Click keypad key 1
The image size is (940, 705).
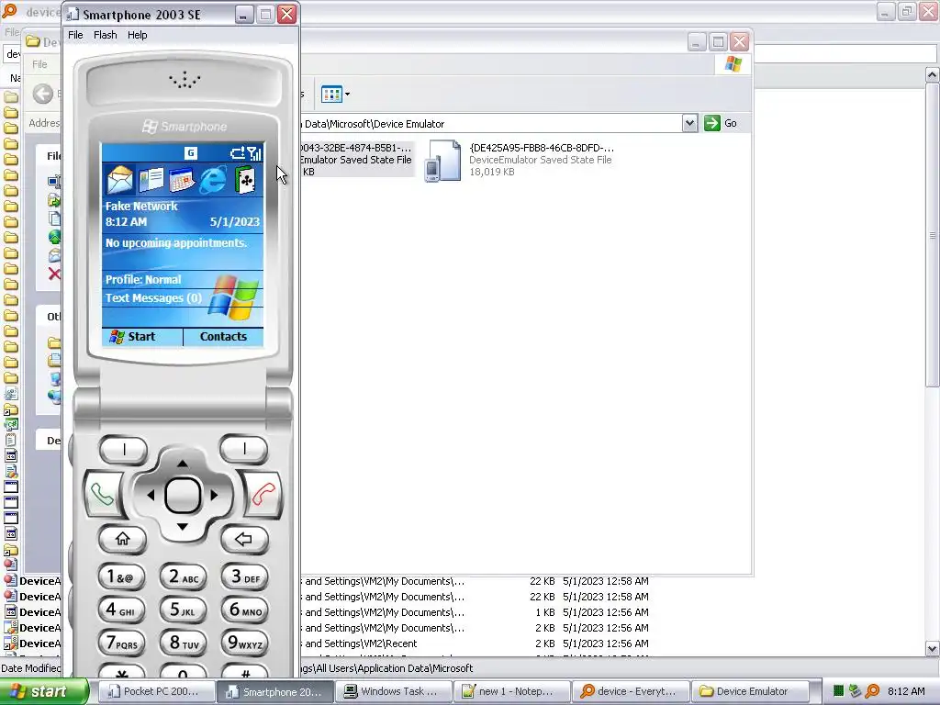pos(121,576)
